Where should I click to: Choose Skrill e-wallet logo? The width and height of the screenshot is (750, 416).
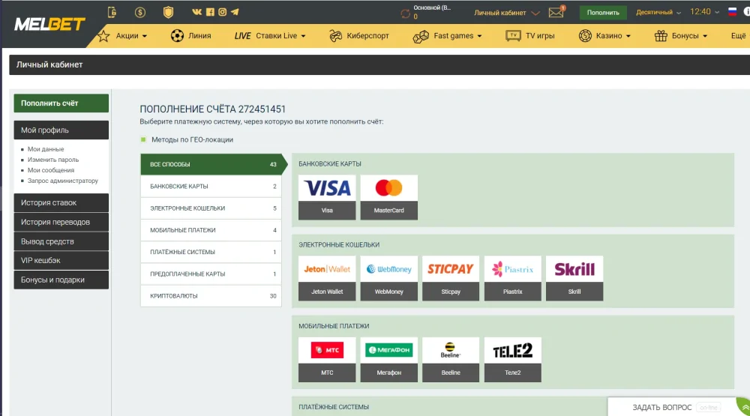coord(574,269)
